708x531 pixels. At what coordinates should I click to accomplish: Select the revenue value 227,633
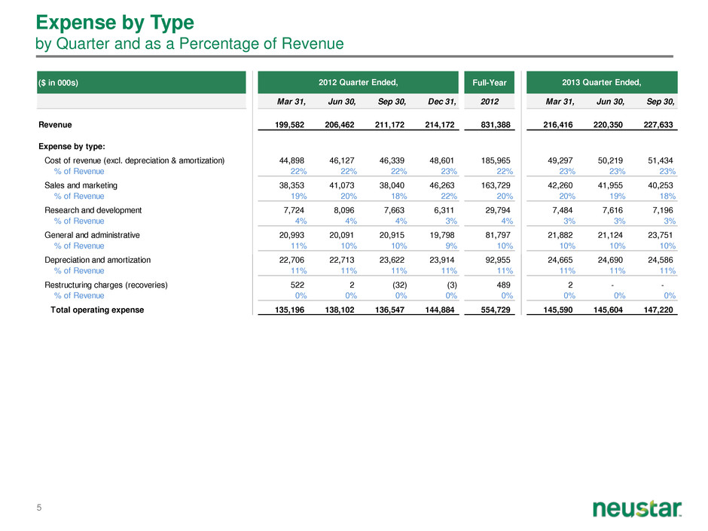658,124
